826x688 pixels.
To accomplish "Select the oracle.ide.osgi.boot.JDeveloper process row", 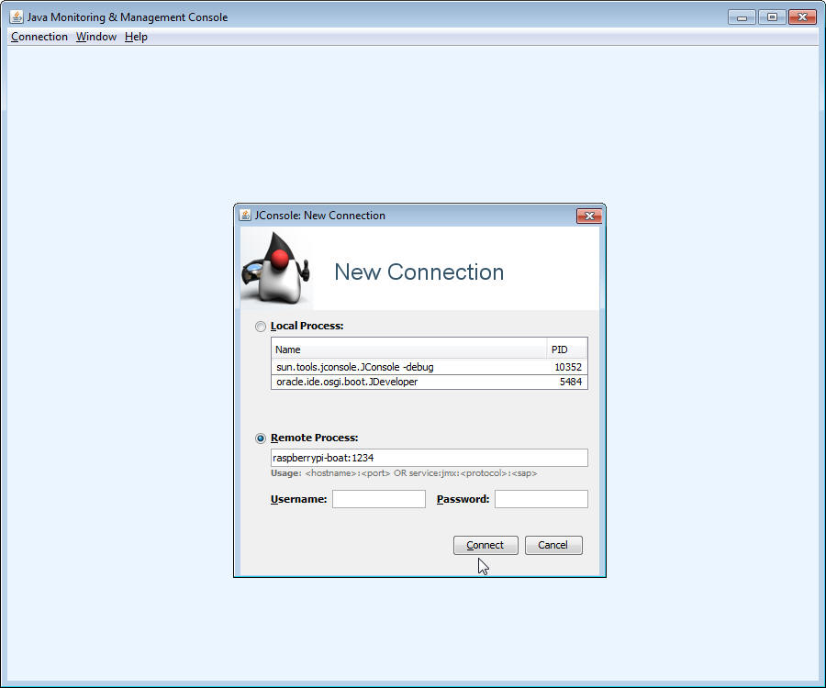I will point(408,382).
